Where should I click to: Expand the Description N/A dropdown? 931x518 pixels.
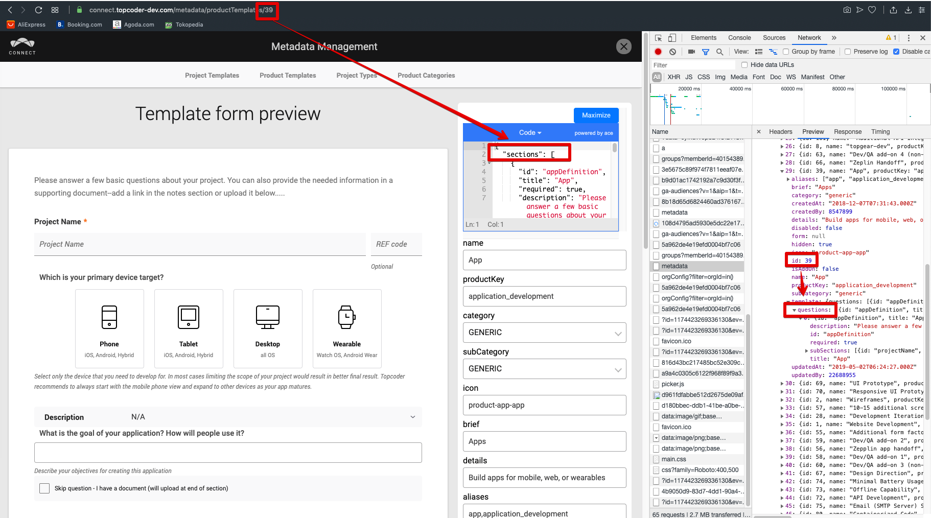coord(228,417)
